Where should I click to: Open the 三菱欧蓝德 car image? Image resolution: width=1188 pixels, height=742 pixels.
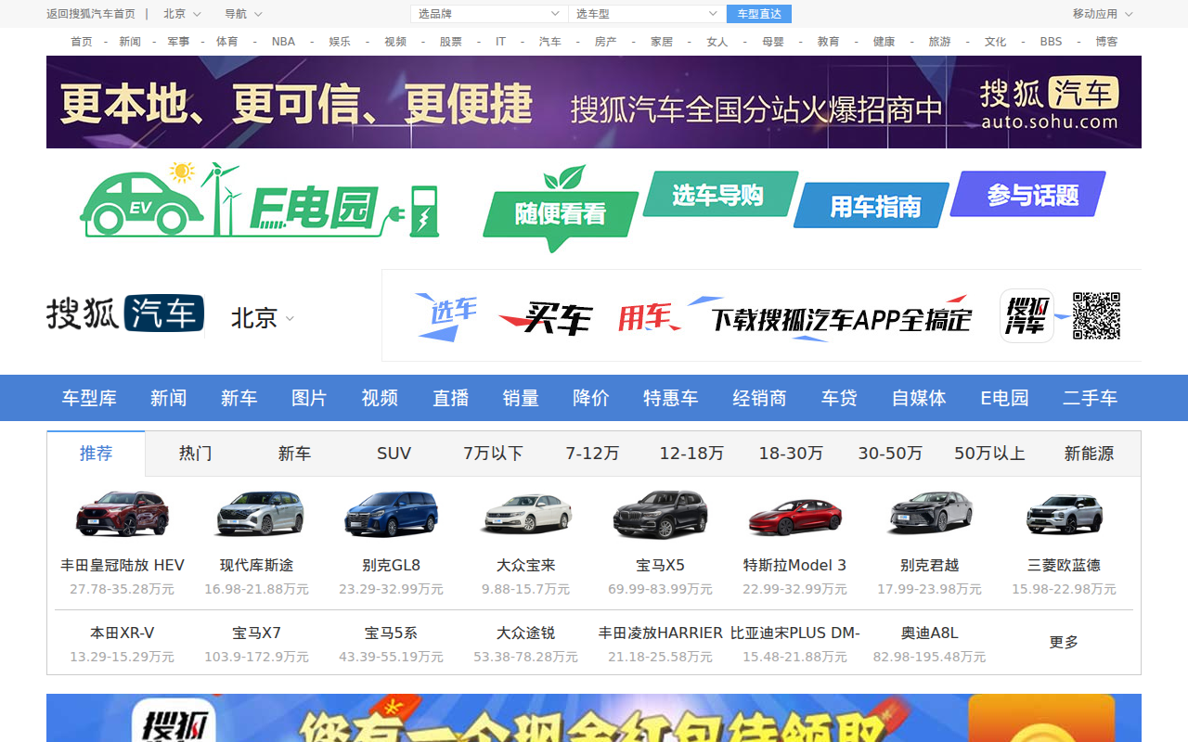click(x=1064, y=515)
